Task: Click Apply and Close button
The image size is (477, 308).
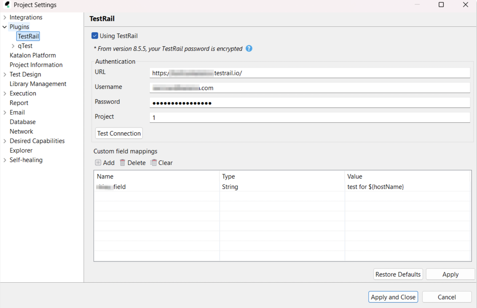Action: pos(393,297)
